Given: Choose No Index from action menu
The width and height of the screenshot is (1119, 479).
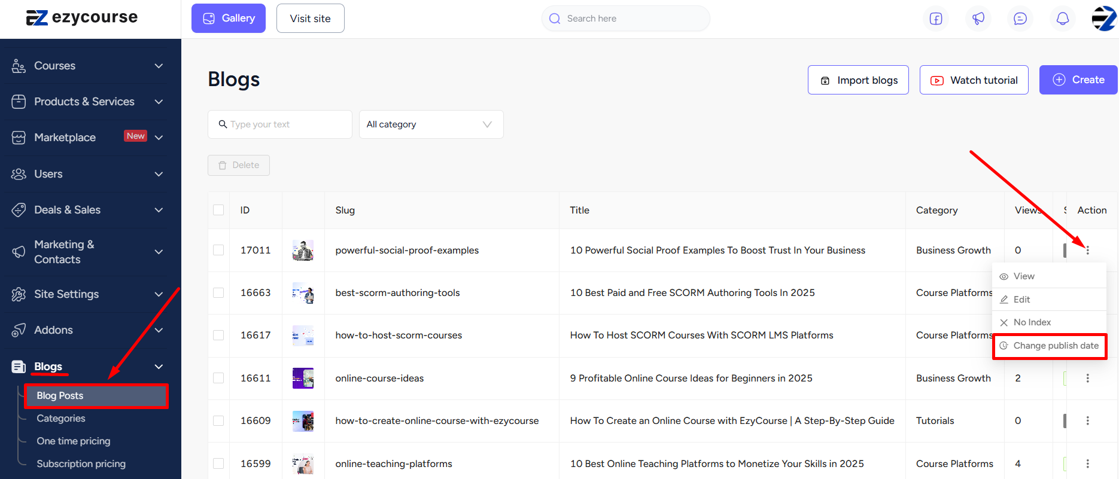Looking at the screenshot, I should [x=1049, y=322].
